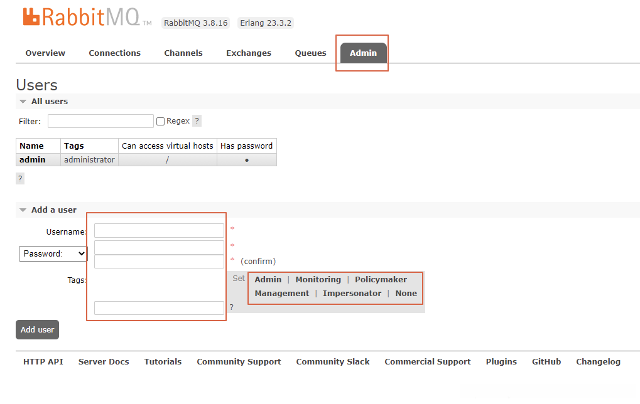Select the Queues tab
Viewport: 640px width, 404px height.
pos(311,53)
